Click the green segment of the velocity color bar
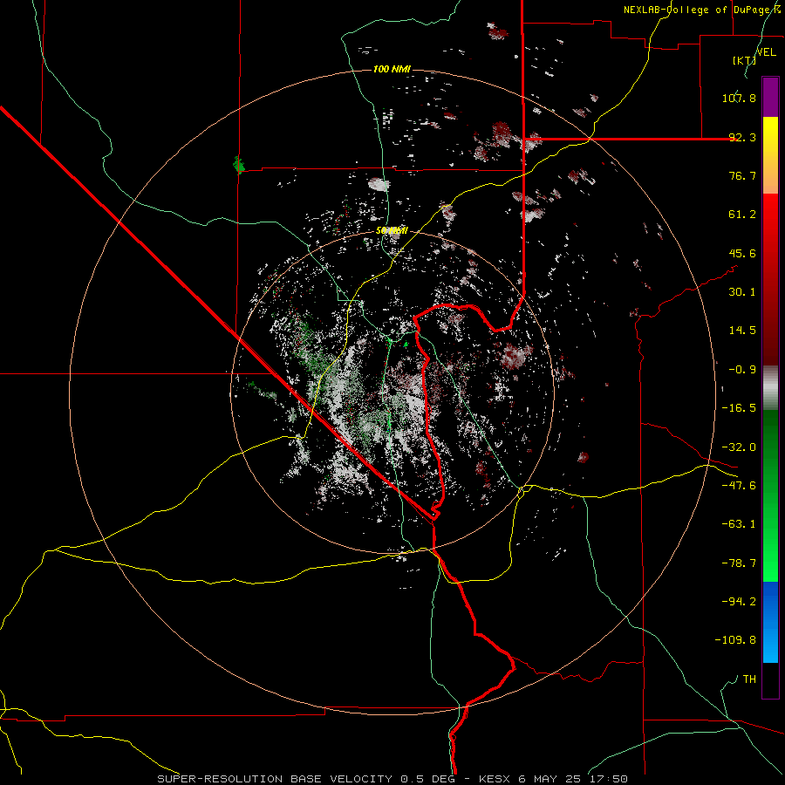 coord(770,495)
